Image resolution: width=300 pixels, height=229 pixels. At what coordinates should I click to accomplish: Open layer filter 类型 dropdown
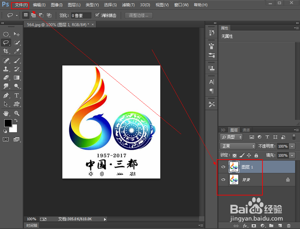click(231, 137)
